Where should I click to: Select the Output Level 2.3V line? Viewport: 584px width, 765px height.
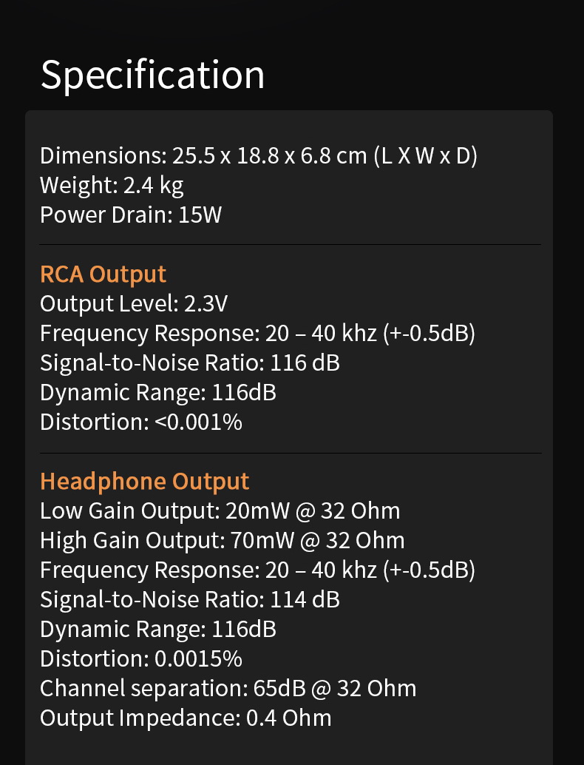point(133,304)
